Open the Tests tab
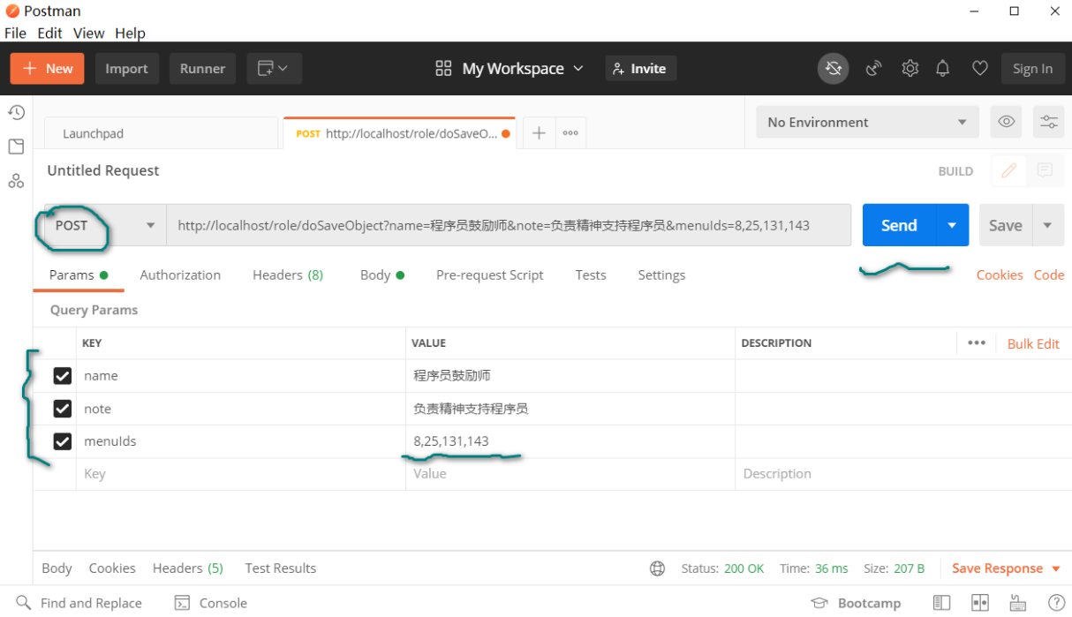The image size is (1072, 617). (591, 275)
